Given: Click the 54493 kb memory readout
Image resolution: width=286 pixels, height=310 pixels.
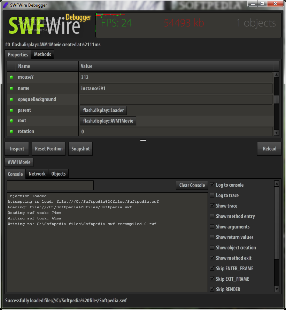Looking at the screenshot, I should 184,23.
